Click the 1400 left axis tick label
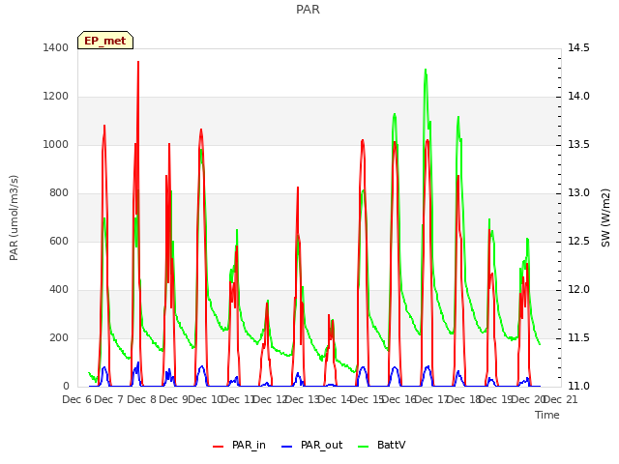This screenshot has width=619, height=464. pyautogui.click(x=56, y=47)
